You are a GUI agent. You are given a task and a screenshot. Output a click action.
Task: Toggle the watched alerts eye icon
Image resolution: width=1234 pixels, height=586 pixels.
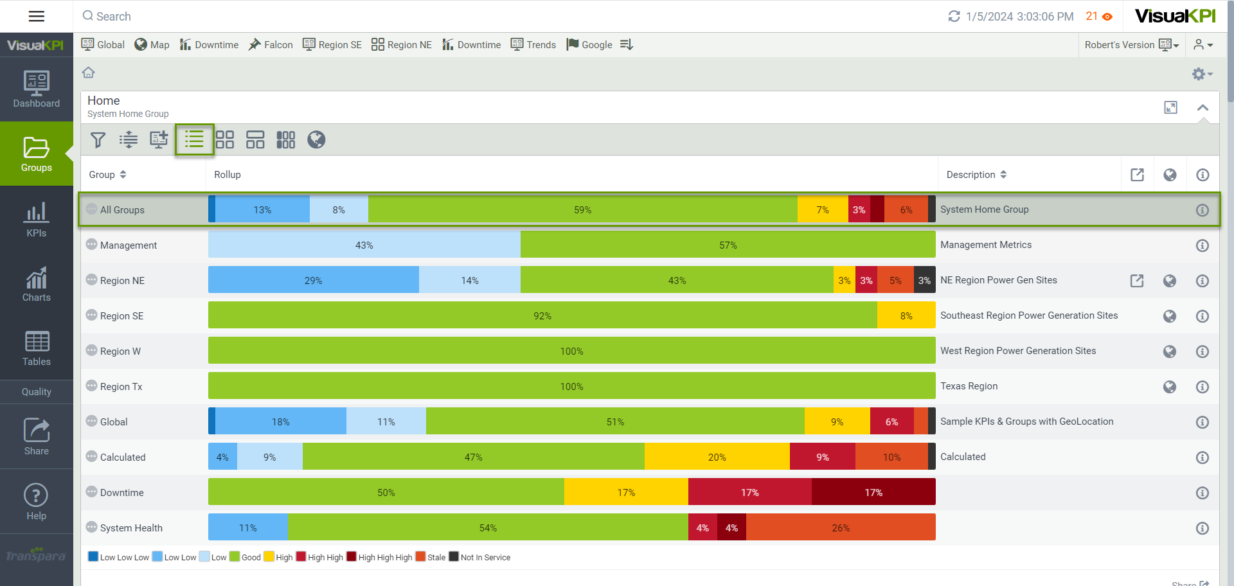tap(1107, 17)
